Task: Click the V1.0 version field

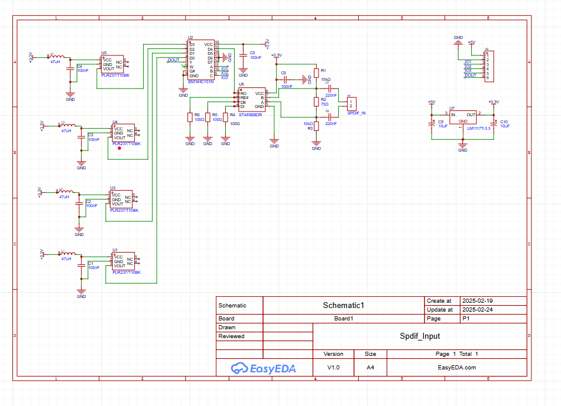Action: 333,368
